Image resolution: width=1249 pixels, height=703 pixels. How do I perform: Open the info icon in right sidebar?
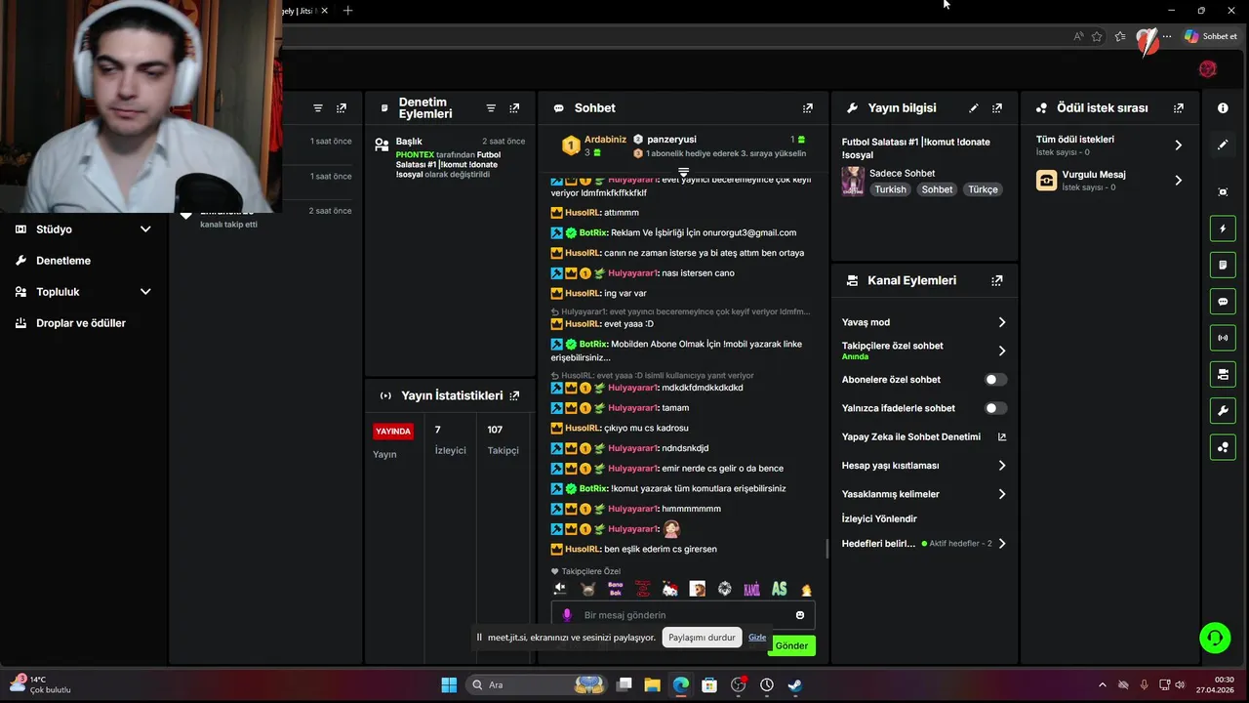pos(1223,108)
